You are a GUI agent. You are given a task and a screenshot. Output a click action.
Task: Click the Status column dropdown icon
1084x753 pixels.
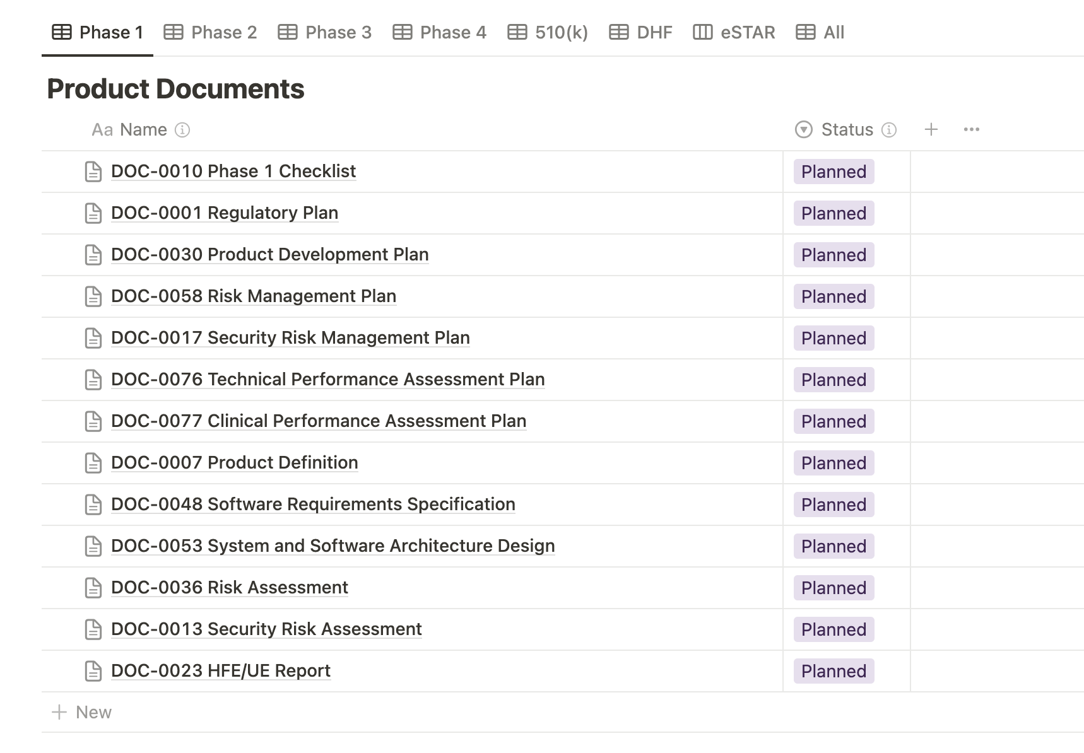(x=803, y=130)
